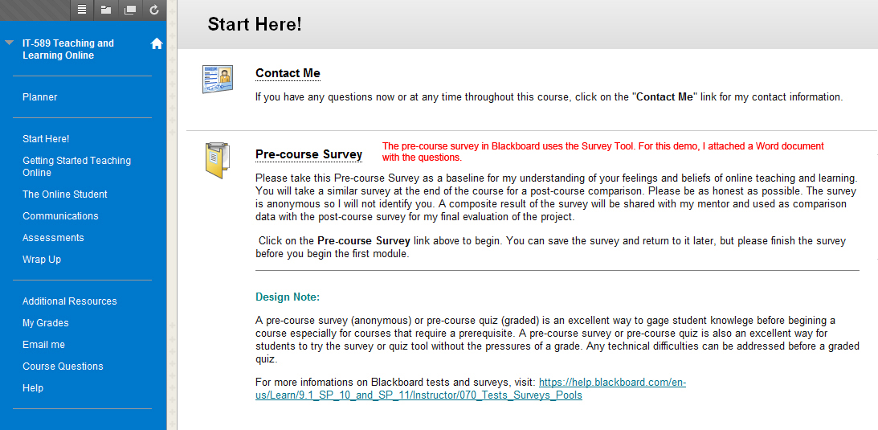Navigate to Wrap Up
The width and height of the screenshot is (878, 430).
(x=42, y=260)
